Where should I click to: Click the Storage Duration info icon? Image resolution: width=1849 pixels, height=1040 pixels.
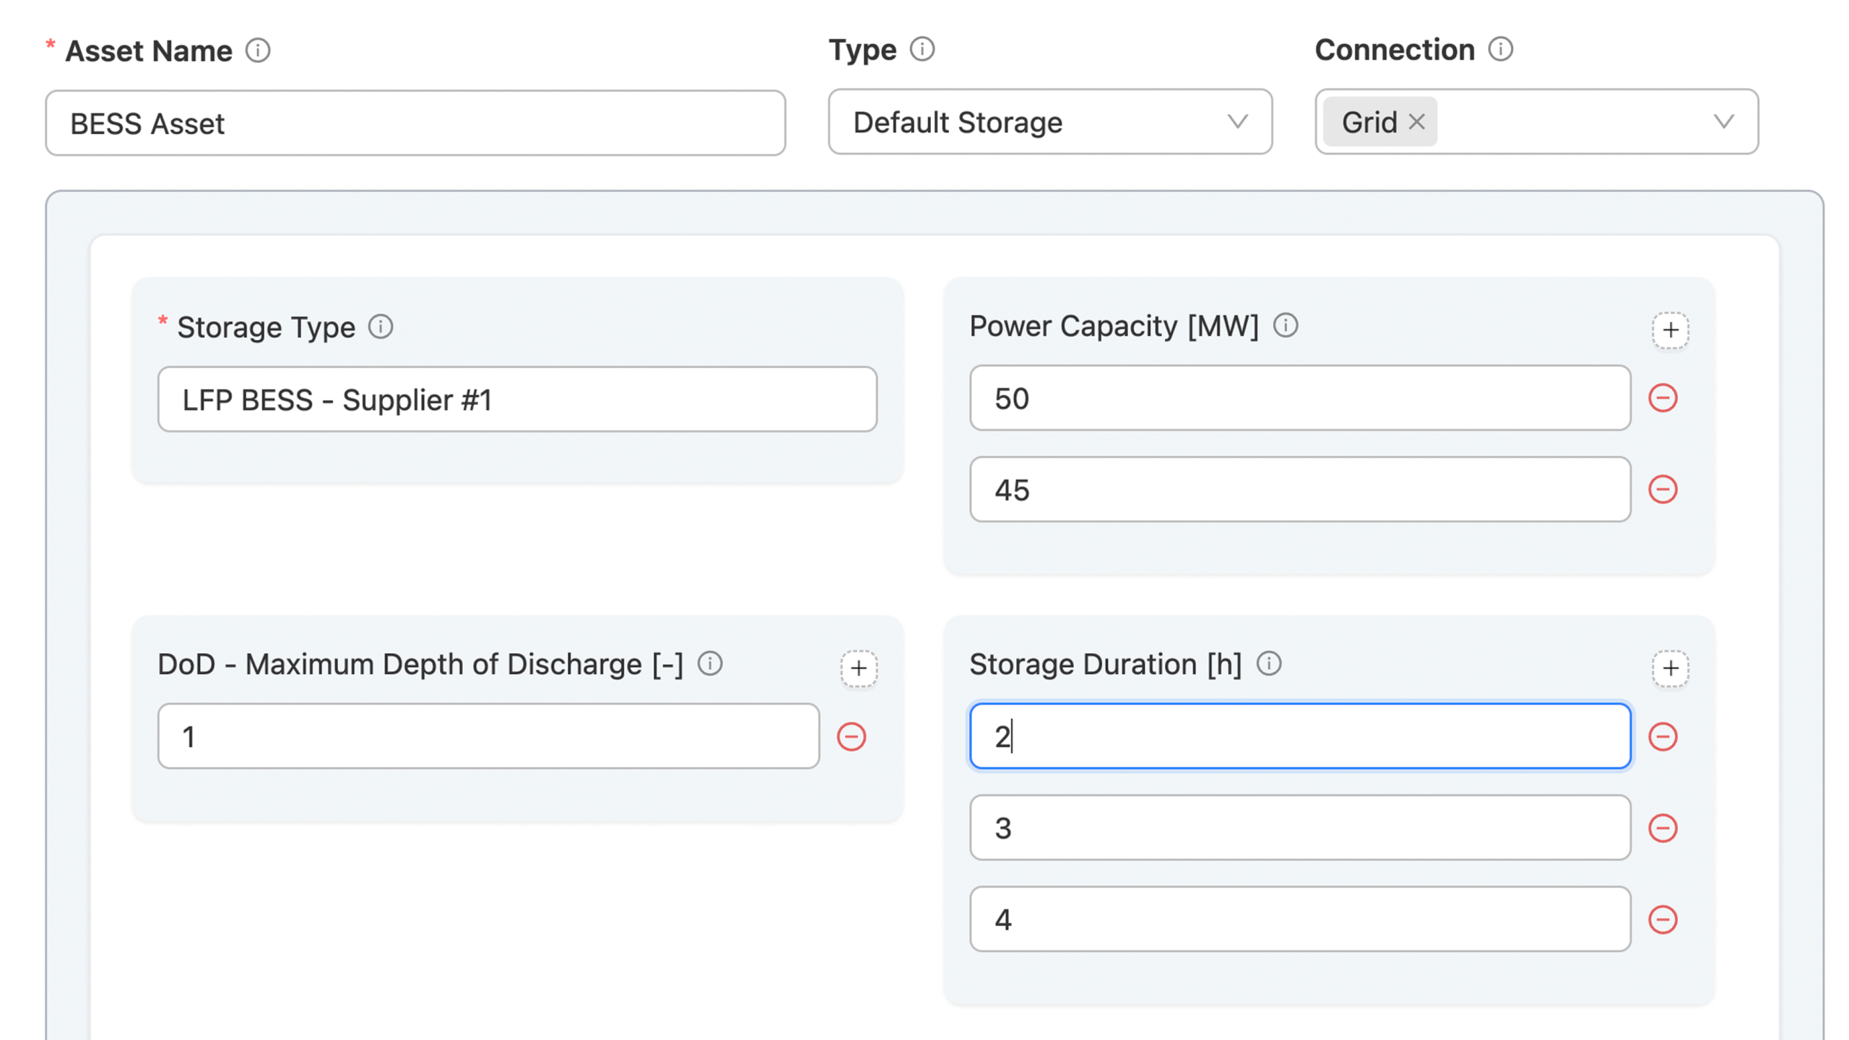(x=1268, y=663)
